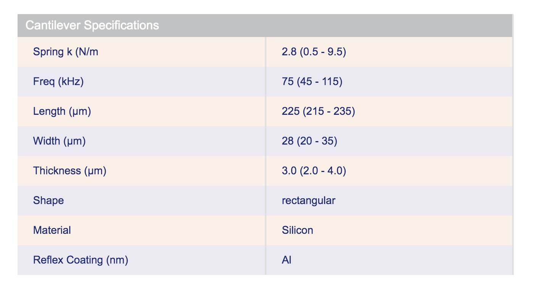Select the Shape label cell
The height and width of the screenshot is (283, 545).
48,201
